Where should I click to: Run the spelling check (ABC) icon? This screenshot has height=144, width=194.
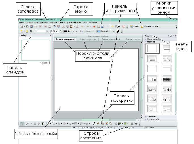pyautogui.click(x=54, y=27)
